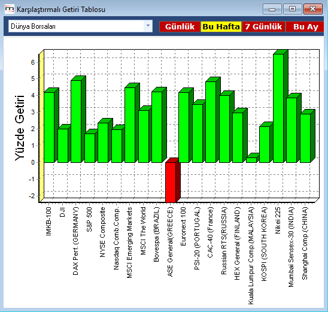Image resolution: width=328 pixels, height=312 pixels.
Task: Click the Bovespa (BRAZIL) axis label
Action: 156,234
